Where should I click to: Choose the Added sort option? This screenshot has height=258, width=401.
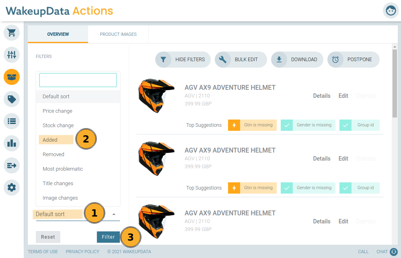point(78,140)
